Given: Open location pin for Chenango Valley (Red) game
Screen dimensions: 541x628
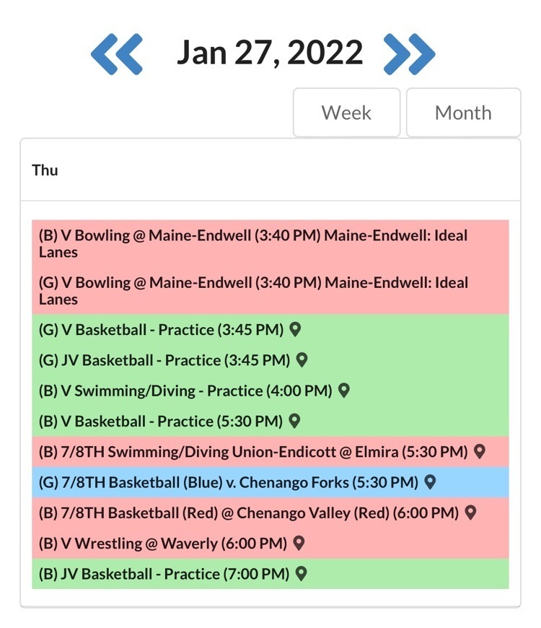Looking at the screenshot, I should [470, 513].
